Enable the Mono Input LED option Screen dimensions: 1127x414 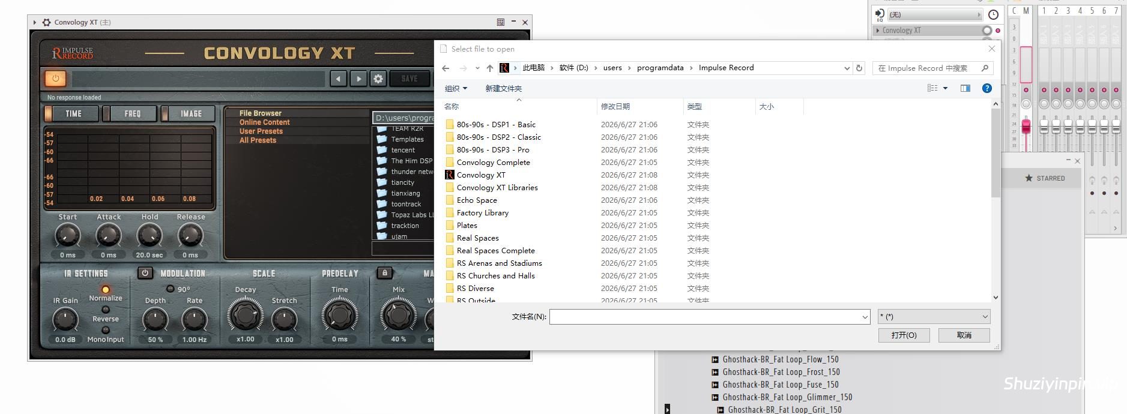point(106,330)
